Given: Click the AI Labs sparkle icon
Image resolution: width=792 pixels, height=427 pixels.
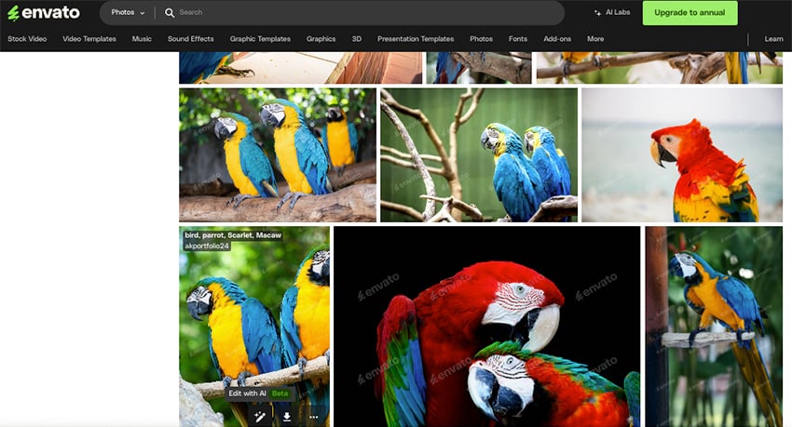Looking at the screenshot, I should (x=597, y=13).
